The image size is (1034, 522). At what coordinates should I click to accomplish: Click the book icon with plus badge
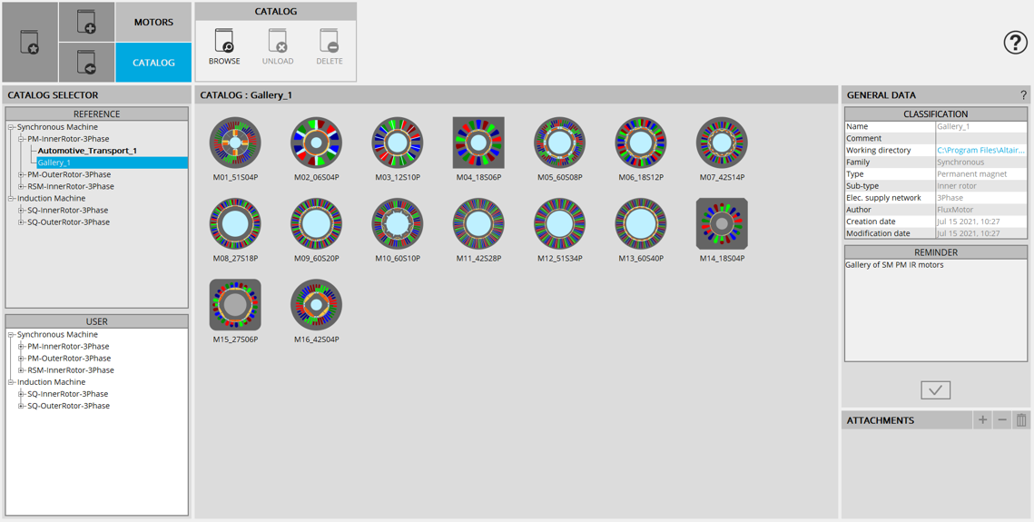click(x=86, y=22)
